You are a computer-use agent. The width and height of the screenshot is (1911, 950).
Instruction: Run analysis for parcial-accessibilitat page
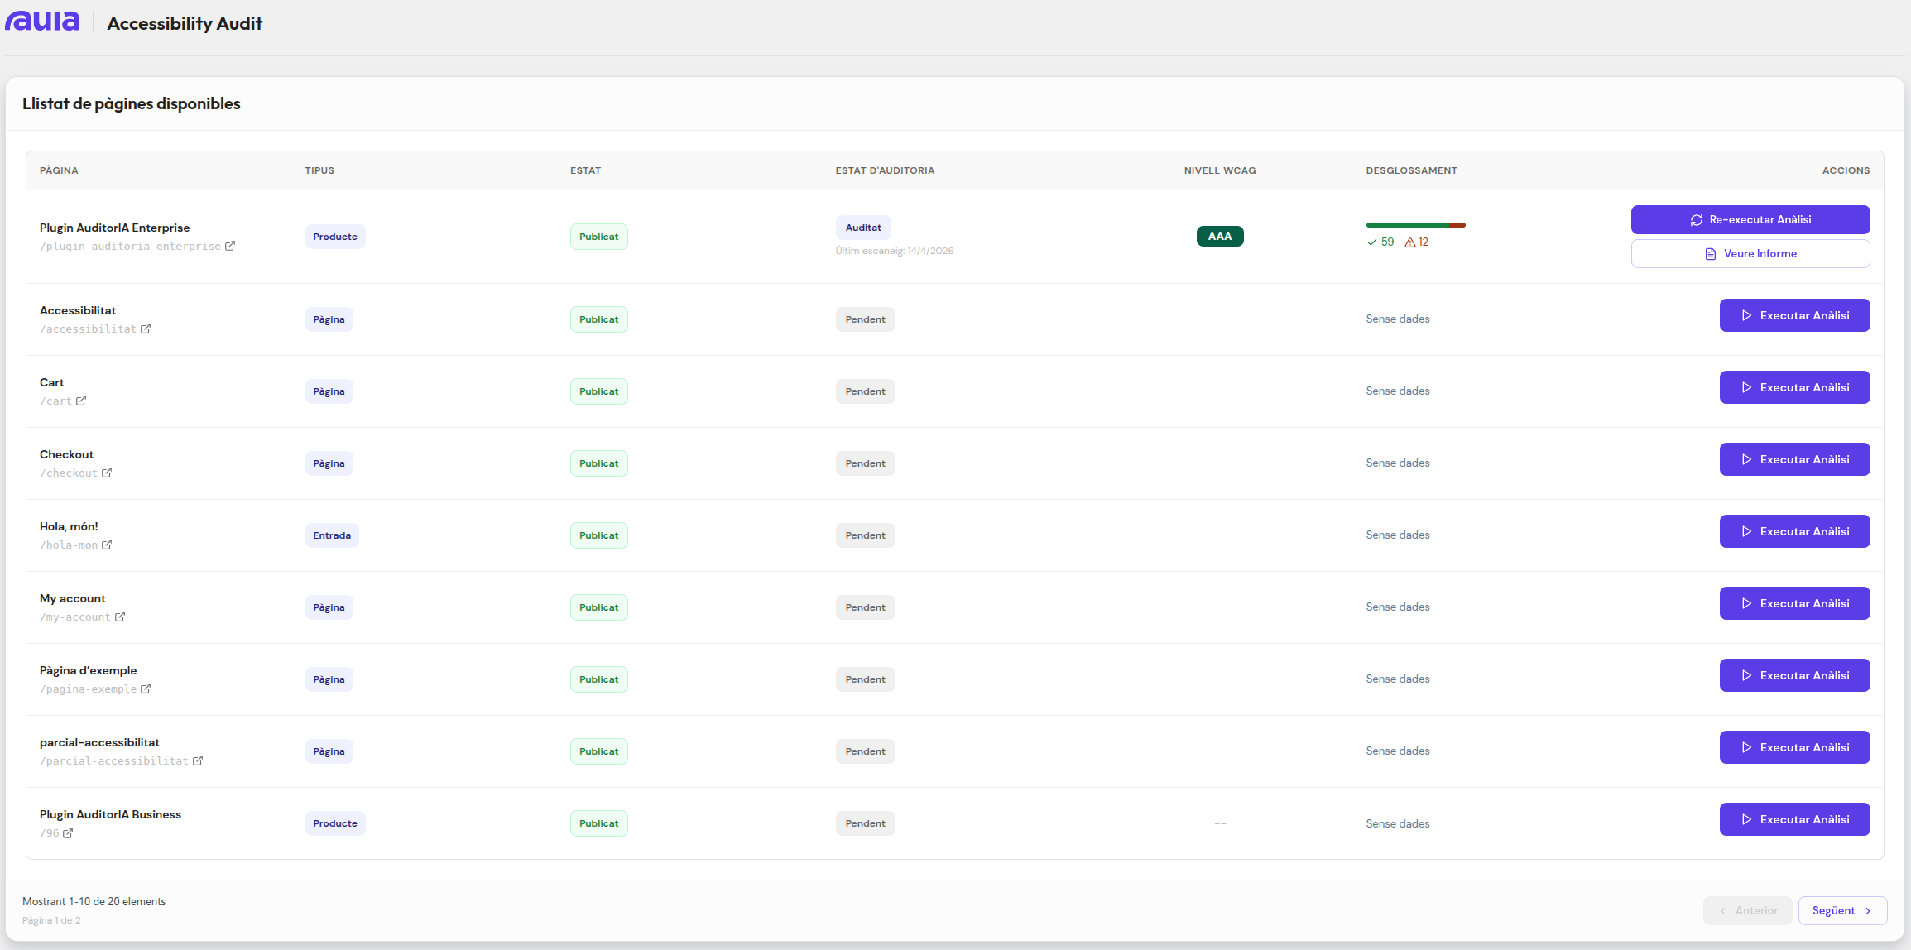[x=1795, y=747]
